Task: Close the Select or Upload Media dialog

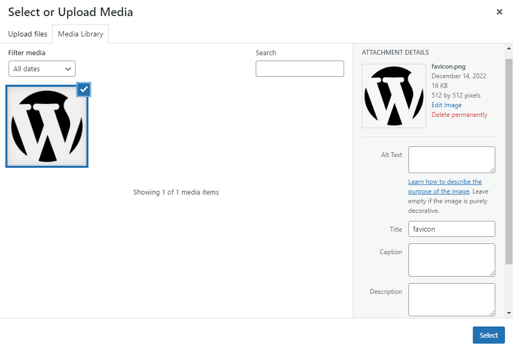Action: (499, 12)
